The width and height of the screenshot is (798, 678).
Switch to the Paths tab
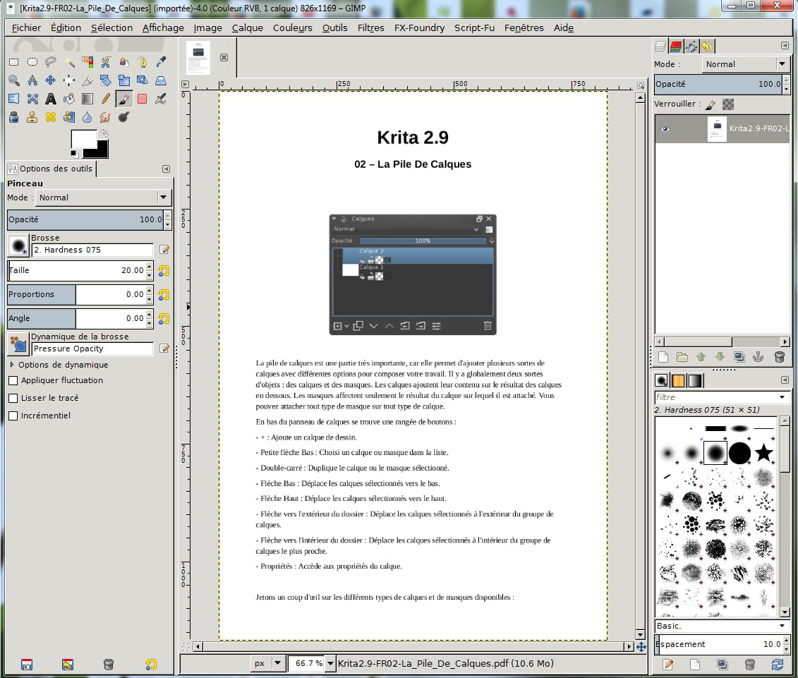691,47
